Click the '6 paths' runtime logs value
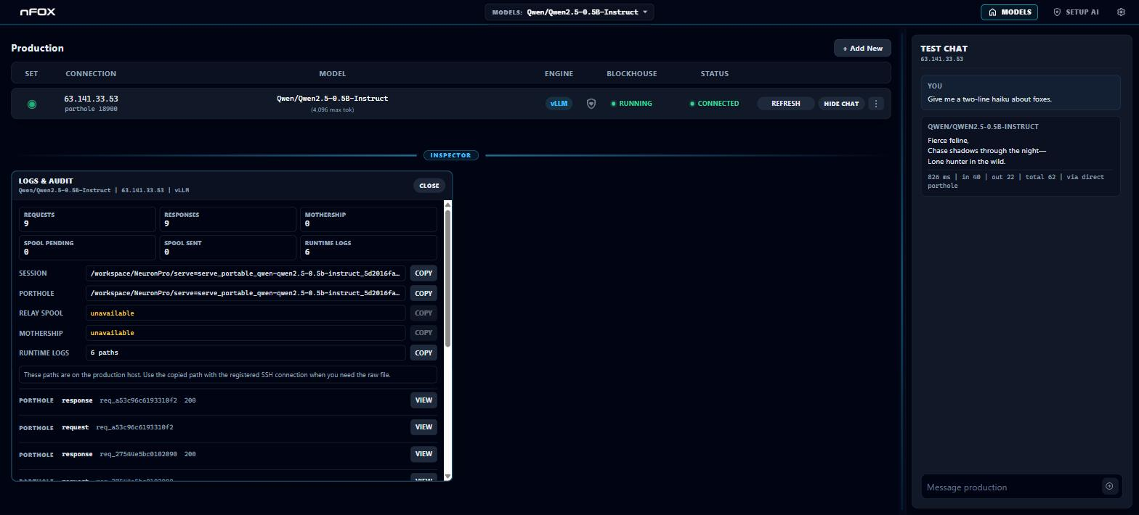1139x515 pixels. tap(105, 353)
